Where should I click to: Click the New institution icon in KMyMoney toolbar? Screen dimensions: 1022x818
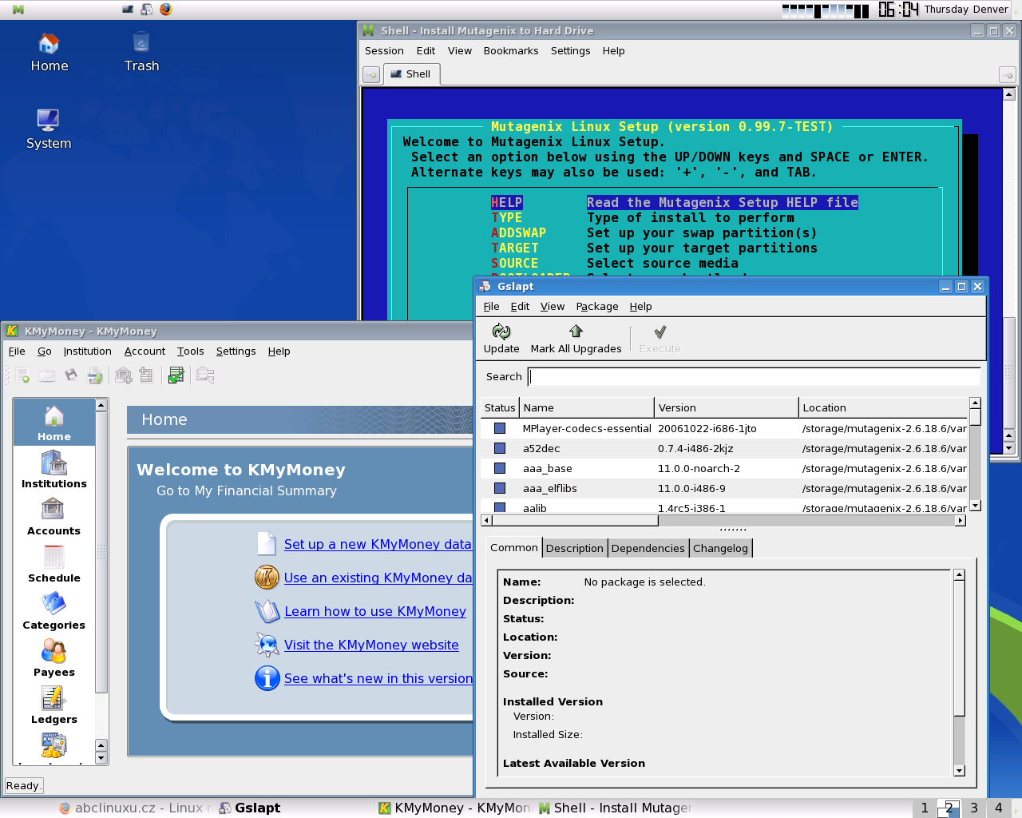tap(124, 375)
